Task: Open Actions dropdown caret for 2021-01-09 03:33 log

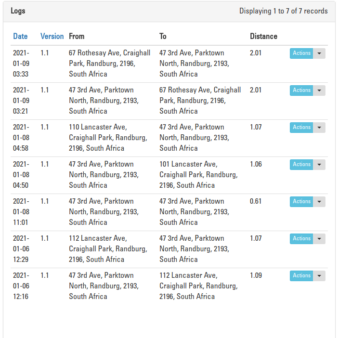Action: (320, 53)
